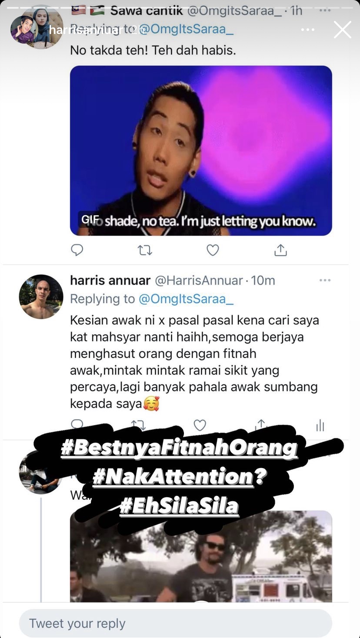The image size is (360, 638).
Task: Open @OmgItsSaraa_ mention in harris annuar's reply
Action: (x=186, y=299)
